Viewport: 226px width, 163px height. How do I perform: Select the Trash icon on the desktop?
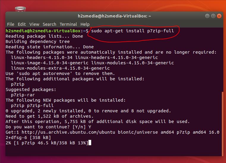tap(20, 9)
